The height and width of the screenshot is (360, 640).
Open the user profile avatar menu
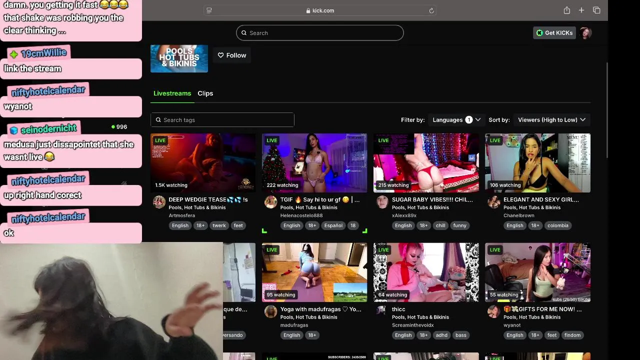click(x=585, y=33)
